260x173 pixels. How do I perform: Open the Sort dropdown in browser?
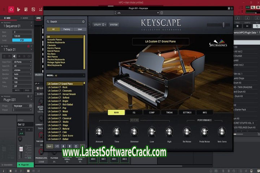(50, 146)
